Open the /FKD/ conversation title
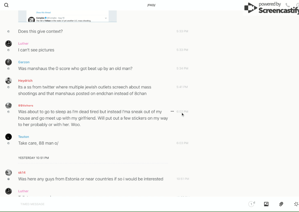Image resolution: width=299 pixels, height=212 pixels. (x=151, y=5)
